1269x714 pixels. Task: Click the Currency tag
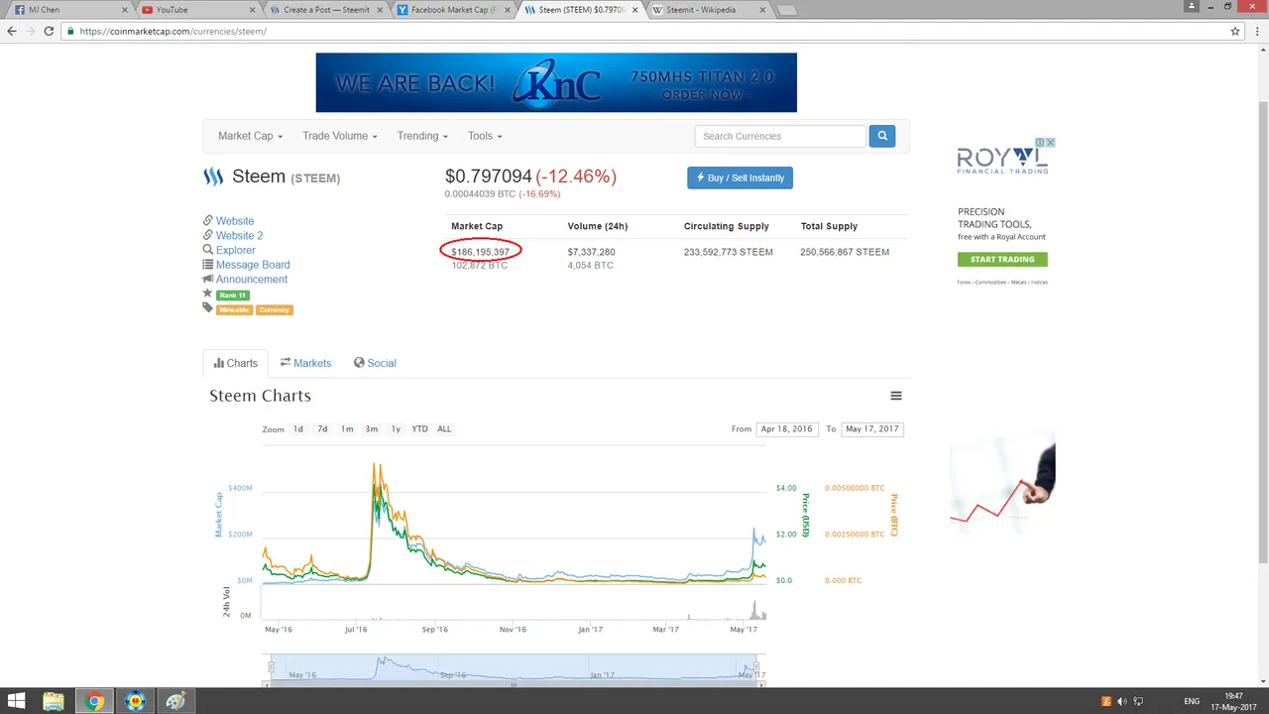pyautogui.click(x=275, y=309)
